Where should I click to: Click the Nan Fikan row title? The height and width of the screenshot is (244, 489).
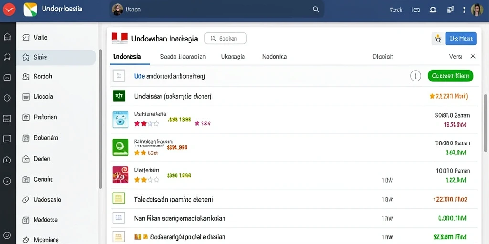(x=180, y=218)
